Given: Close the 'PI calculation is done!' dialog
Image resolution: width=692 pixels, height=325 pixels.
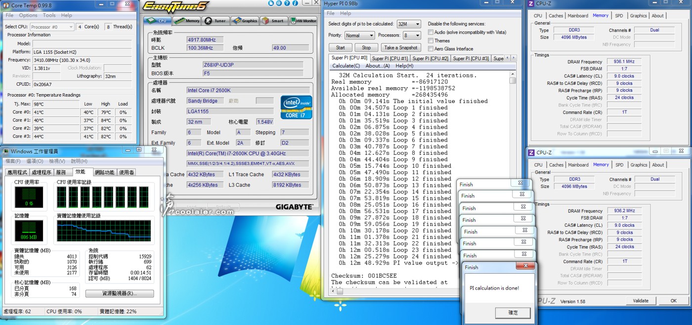Looking at the screenshot, I should coord(525,266).
